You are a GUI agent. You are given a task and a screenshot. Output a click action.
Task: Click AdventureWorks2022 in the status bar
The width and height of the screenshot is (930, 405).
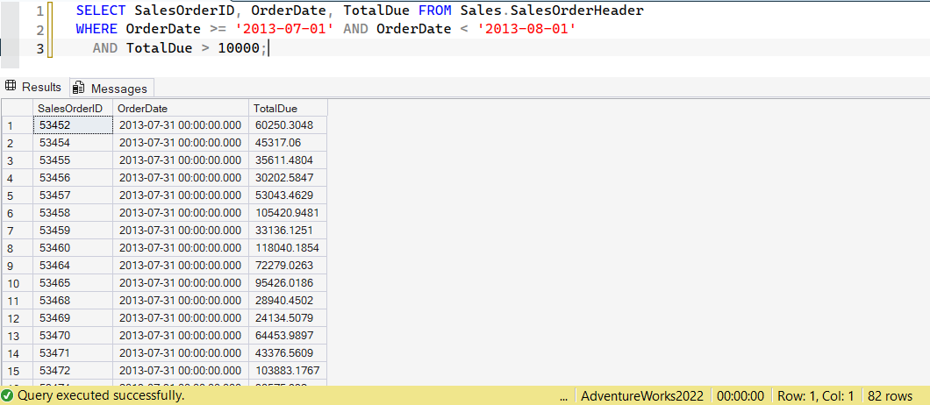pos(642,395)
